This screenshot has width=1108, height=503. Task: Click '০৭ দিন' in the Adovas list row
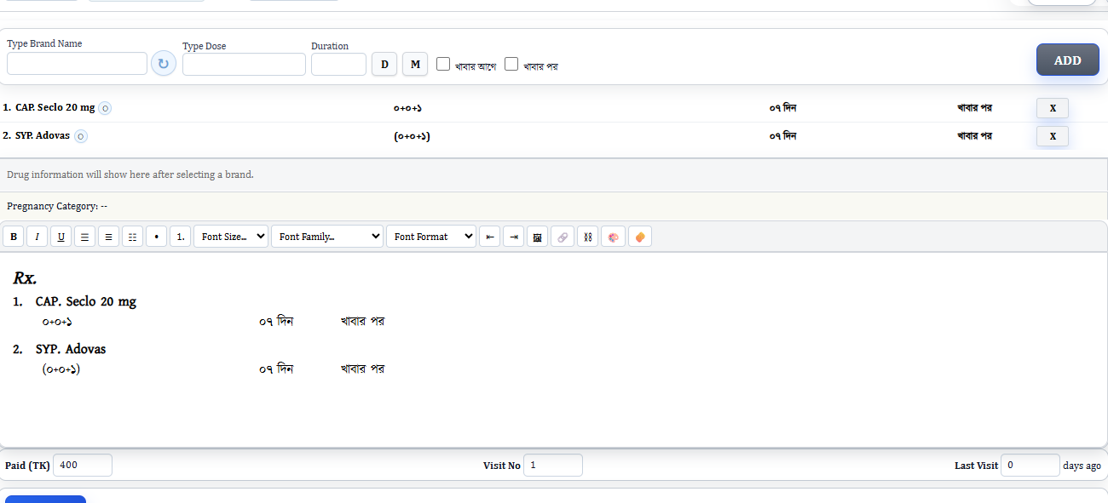click(782, 136)
